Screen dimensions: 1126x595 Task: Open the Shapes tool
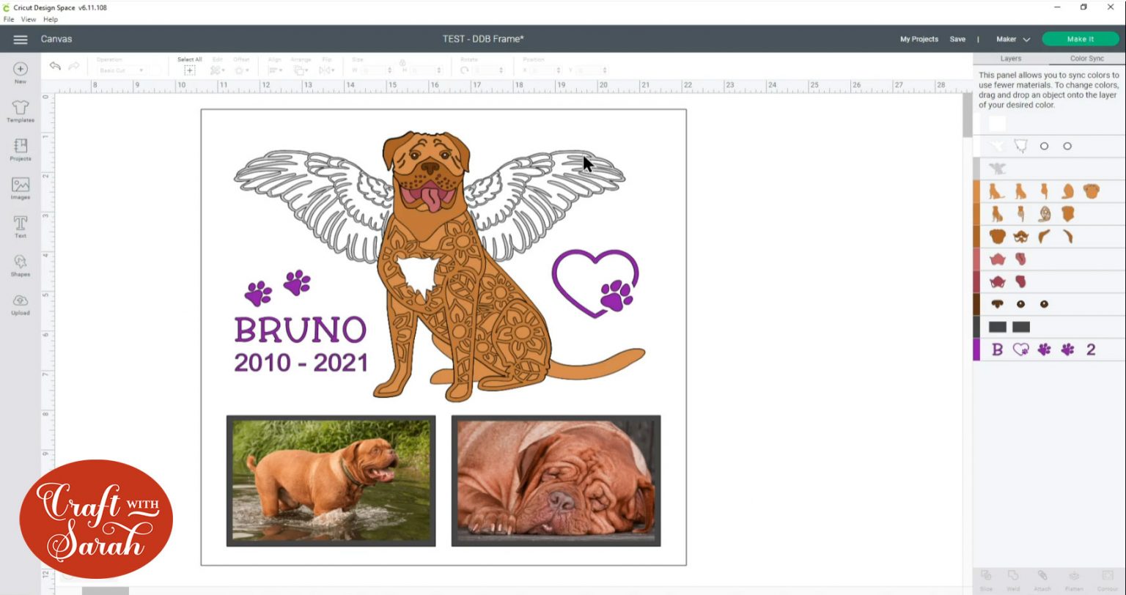click(x=21, y=265)
